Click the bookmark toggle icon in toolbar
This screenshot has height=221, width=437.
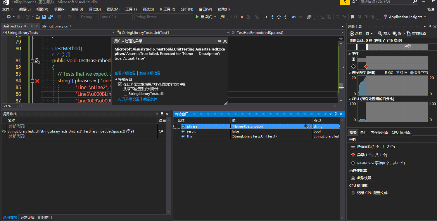(353, 17)
